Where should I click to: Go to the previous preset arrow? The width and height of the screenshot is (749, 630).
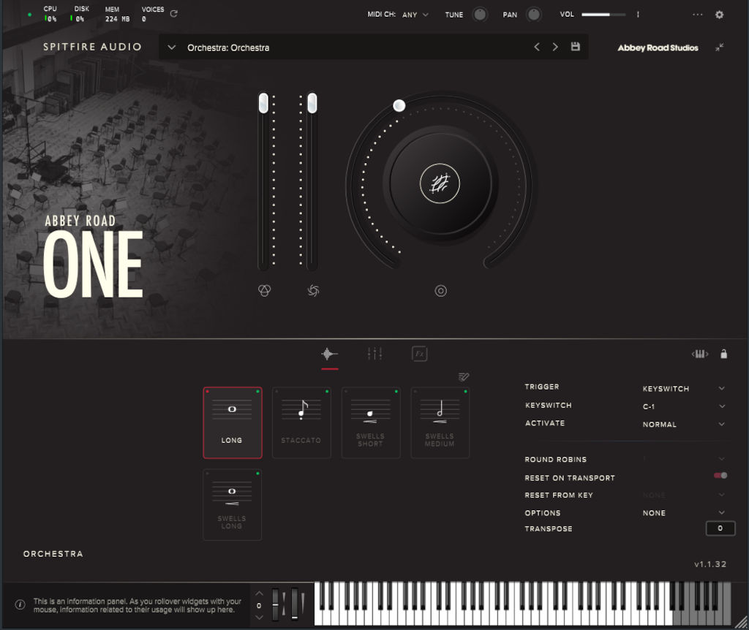click(x=537, y=47)
